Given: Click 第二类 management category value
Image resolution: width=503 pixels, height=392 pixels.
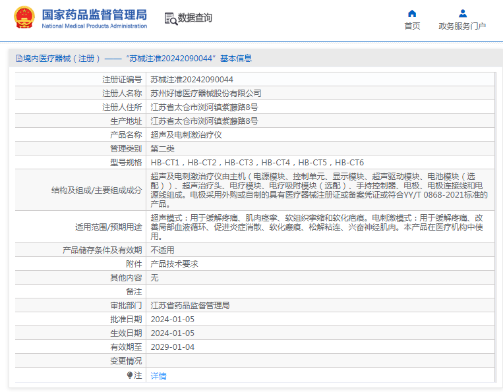Looking at the screenshot, I should point(162,148).
